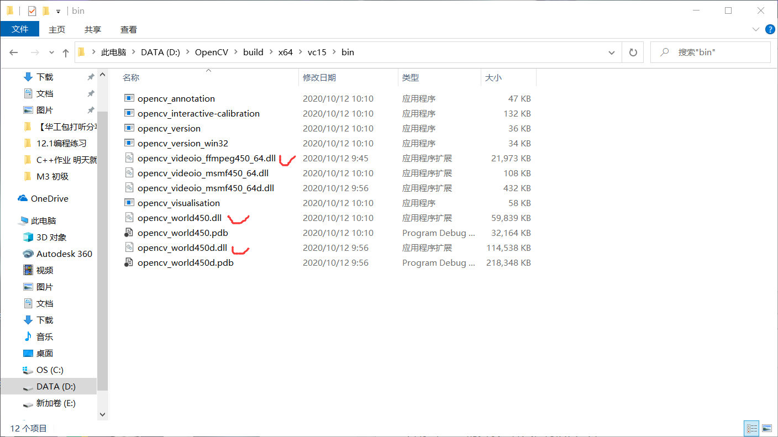Expand the ribbon with the chevron

tap(756, 29)
